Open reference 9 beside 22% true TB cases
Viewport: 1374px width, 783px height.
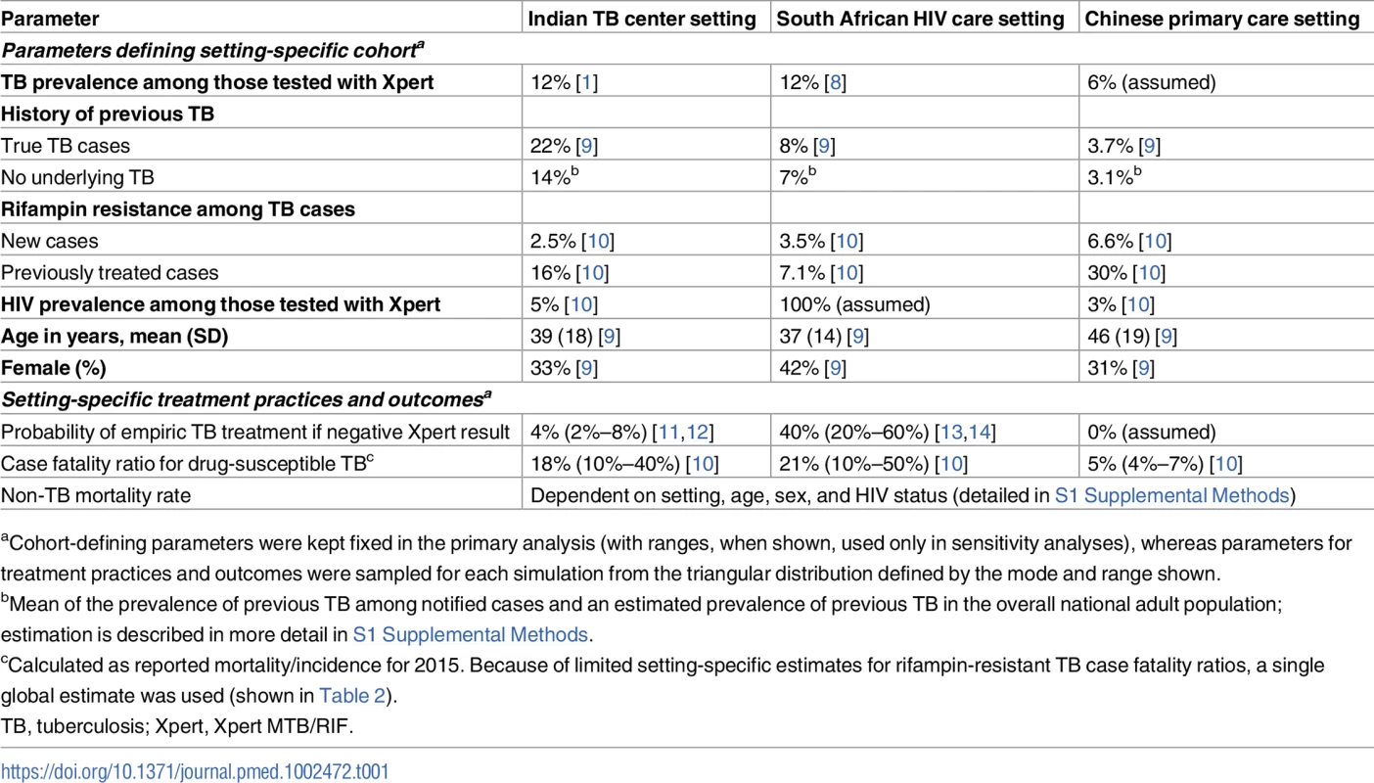coord(587,146)
